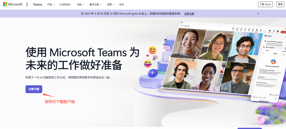Click the blue plus circle icon
Screen dimensions: 286x129
(x=153, y=73)
